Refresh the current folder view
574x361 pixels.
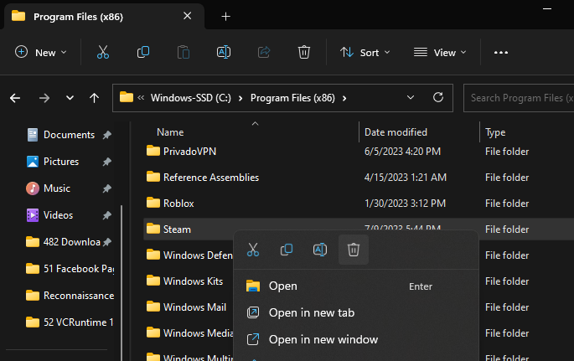pyautogui.click(x=437, y=97)
